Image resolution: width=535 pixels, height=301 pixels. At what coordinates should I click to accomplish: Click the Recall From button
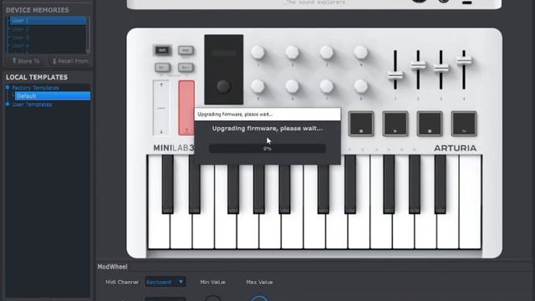69,61
